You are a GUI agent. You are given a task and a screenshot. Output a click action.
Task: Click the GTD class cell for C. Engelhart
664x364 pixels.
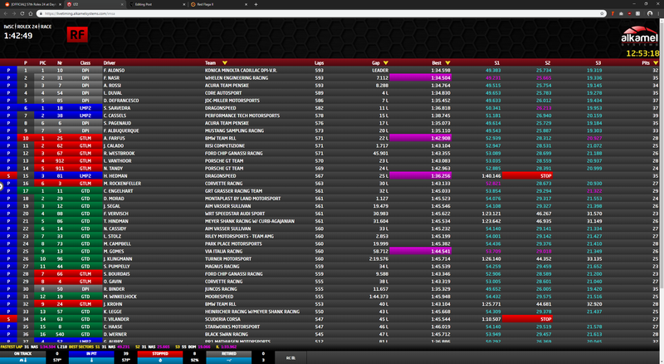point(85,191)
